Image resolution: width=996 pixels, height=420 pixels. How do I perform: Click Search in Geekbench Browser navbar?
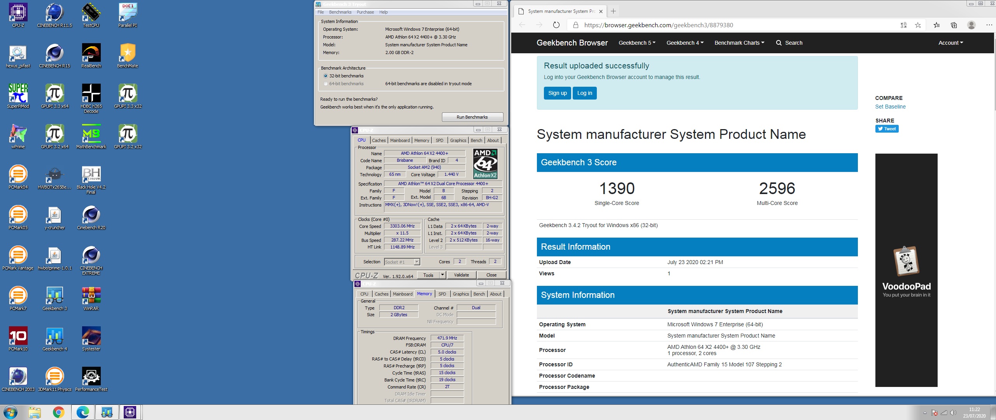[789, 43]
